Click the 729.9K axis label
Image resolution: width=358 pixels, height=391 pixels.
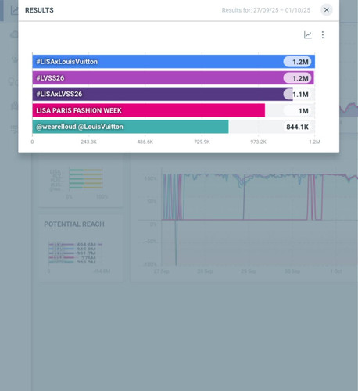point(202,142)
